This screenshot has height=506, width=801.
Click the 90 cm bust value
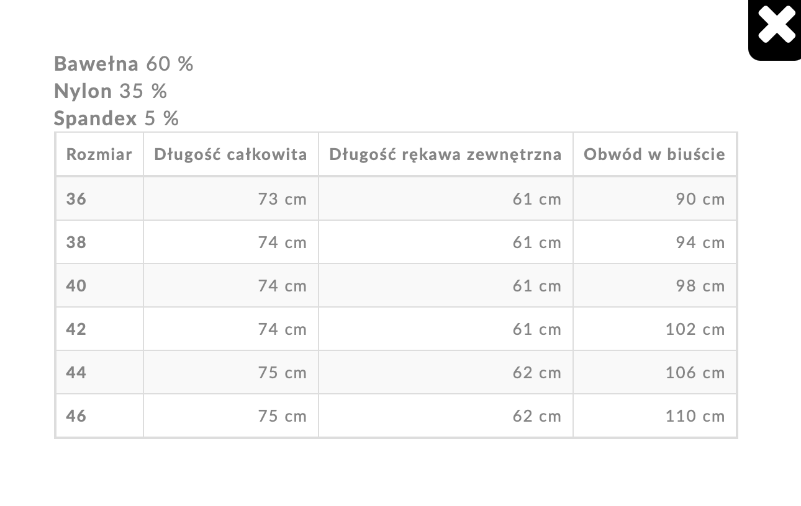point(700,199)
